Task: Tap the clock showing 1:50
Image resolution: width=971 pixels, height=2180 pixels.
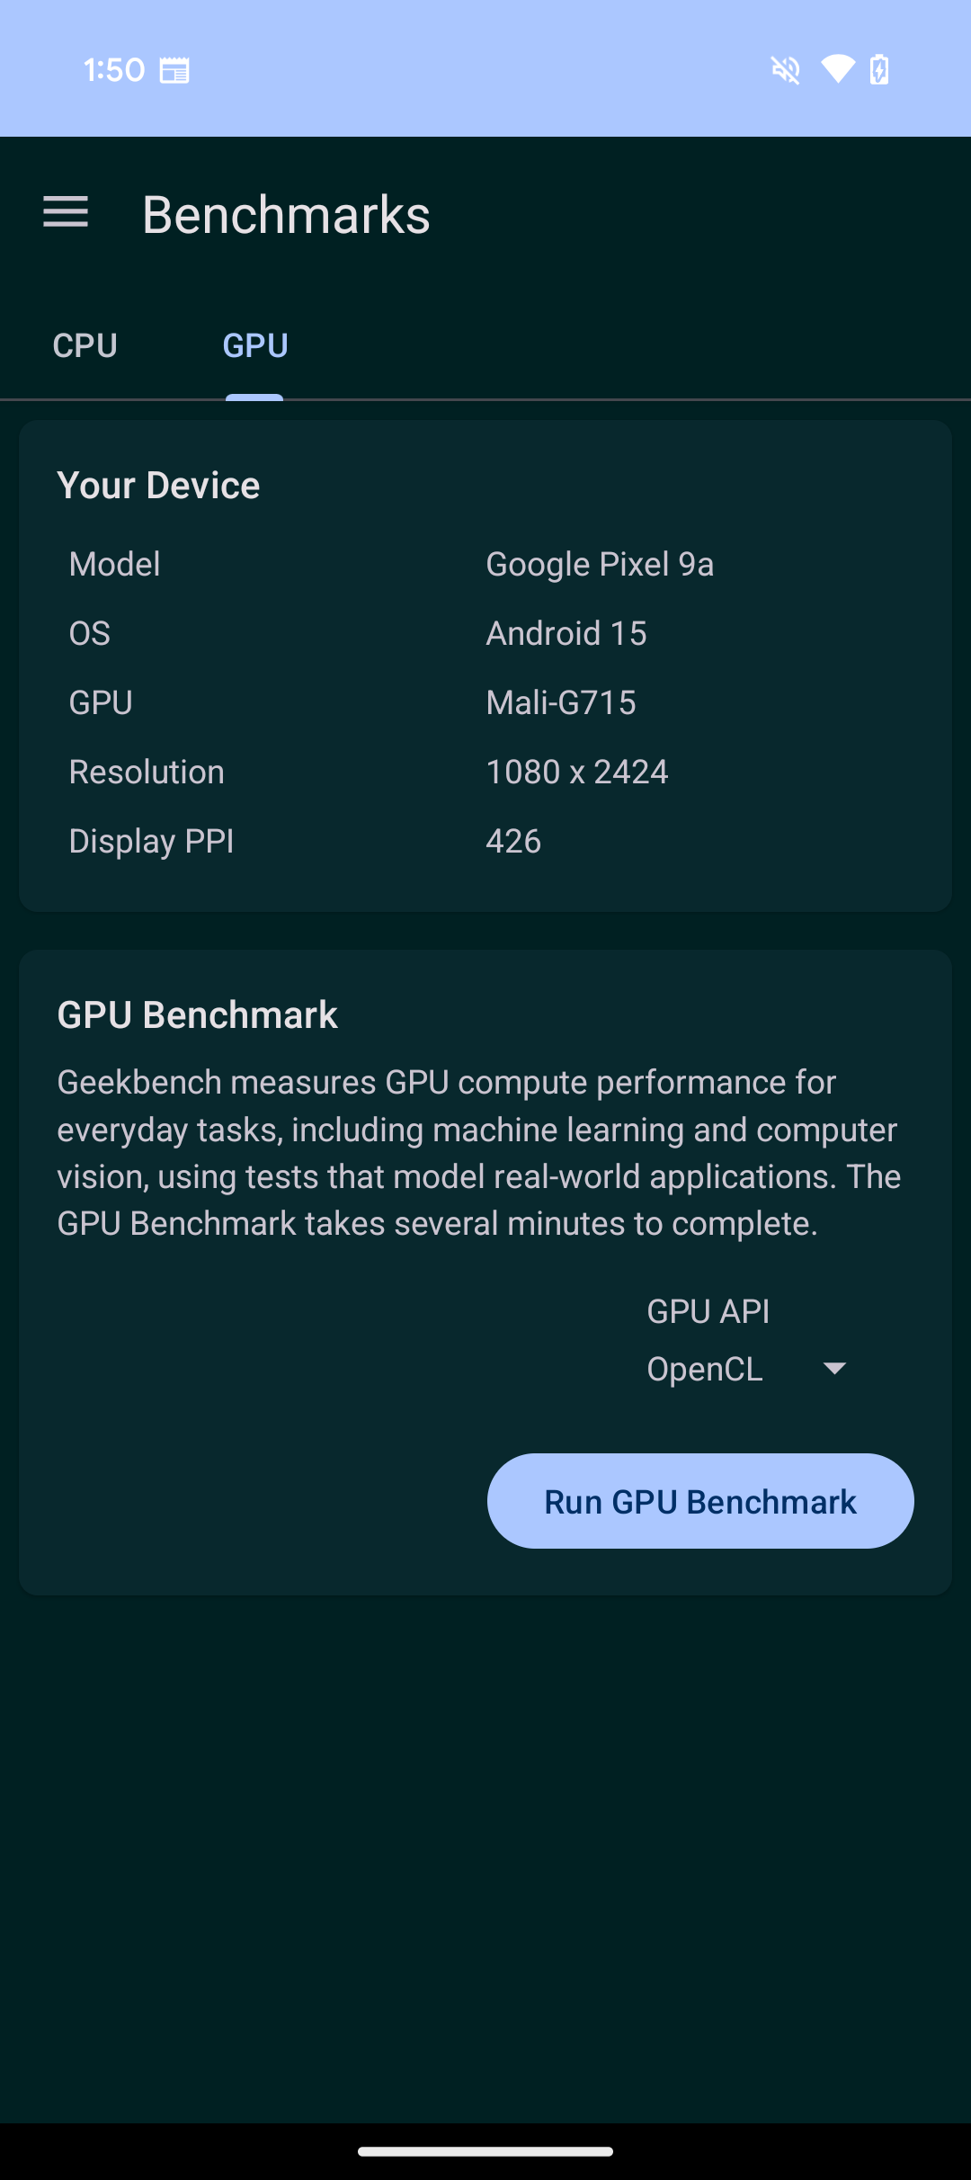Action: tap(114, 70)
